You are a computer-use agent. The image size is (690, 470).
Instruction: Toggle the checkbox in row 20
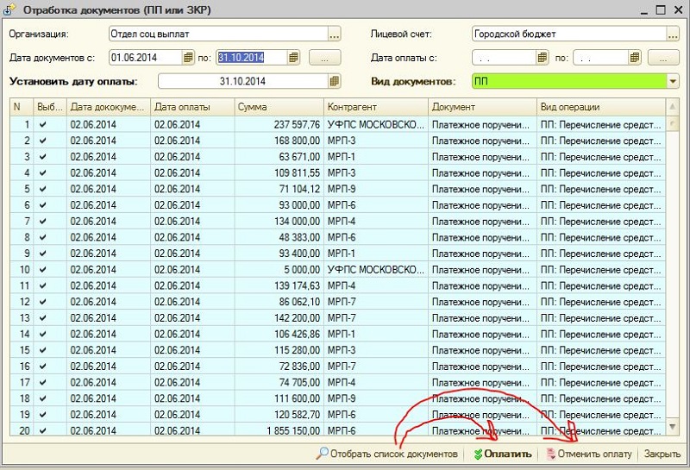[x=43, y=430]
